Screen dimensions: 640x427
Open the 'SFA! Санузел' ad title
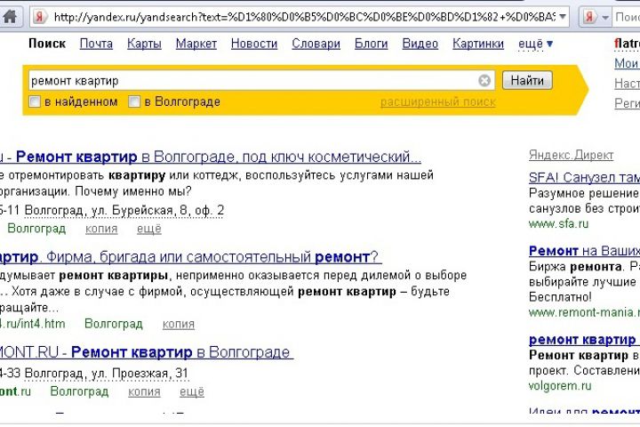pos(584,178)
